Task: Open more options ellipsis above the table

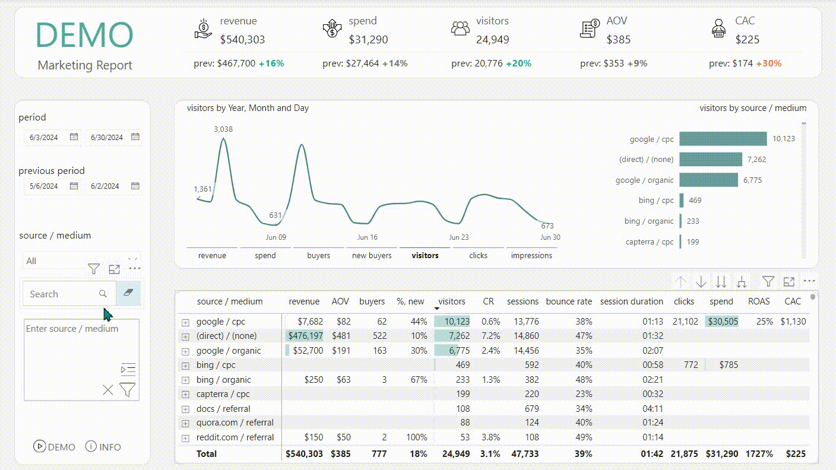Action: (x=809, y=281)
